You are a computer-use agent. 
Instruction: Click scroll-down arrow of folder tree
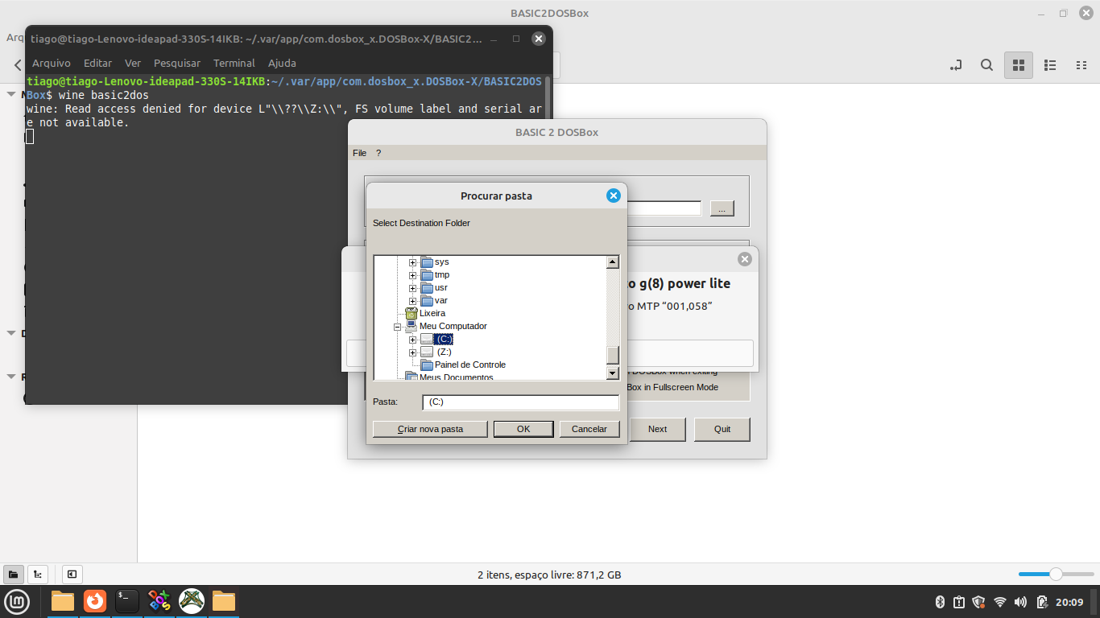[613, 373]
